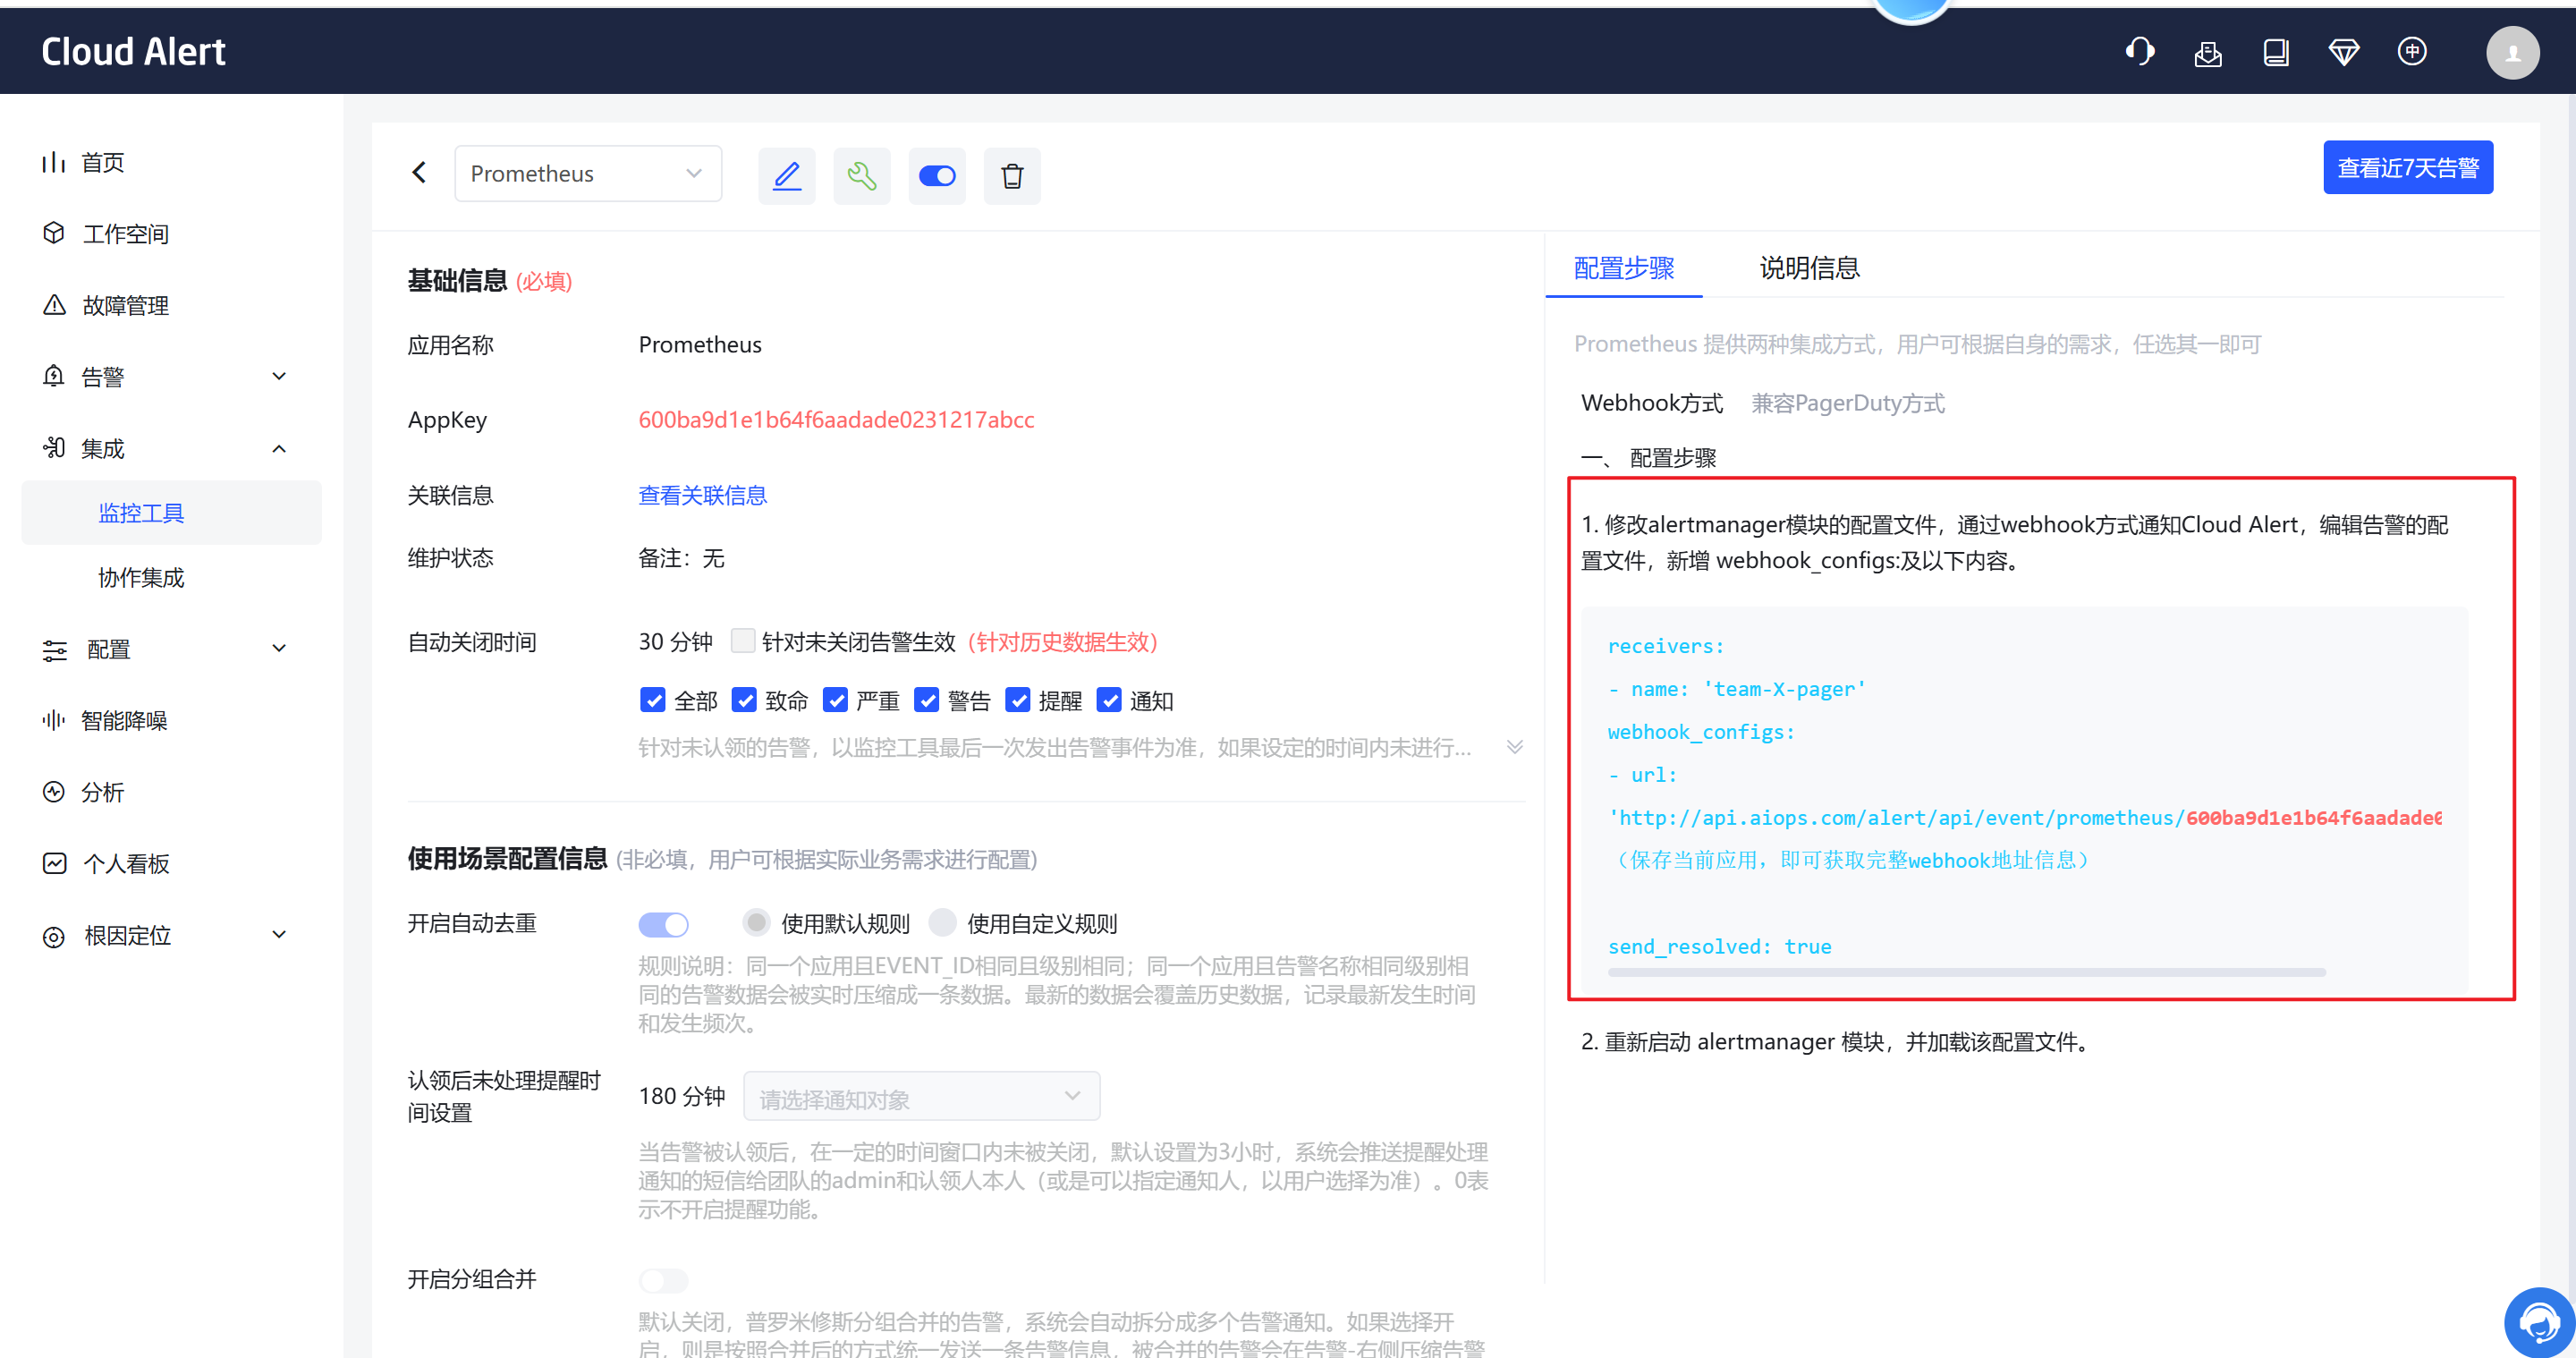The width and height of the screenshot is (2576, 1358).
Task: Toggle 针对未关闭告警生效 checkbox
Action: point(742,640)
